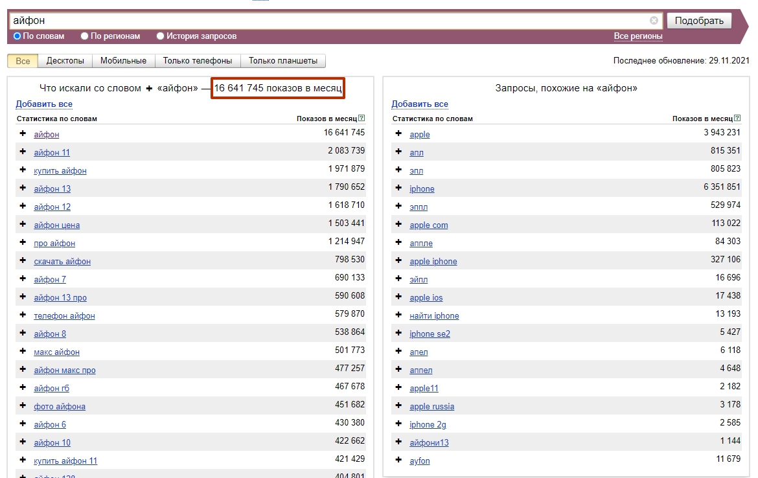Click plus icon for 'фото айфона'
The width and height of the screenshot is (758, 478).
pos(23,405)
